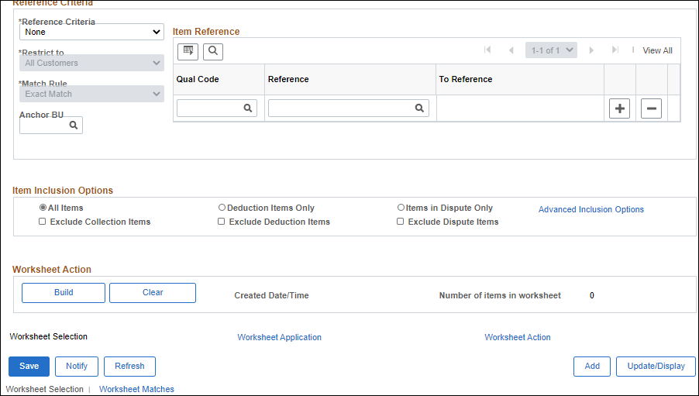Add a new Item Reference row with plus

point(620,108)
